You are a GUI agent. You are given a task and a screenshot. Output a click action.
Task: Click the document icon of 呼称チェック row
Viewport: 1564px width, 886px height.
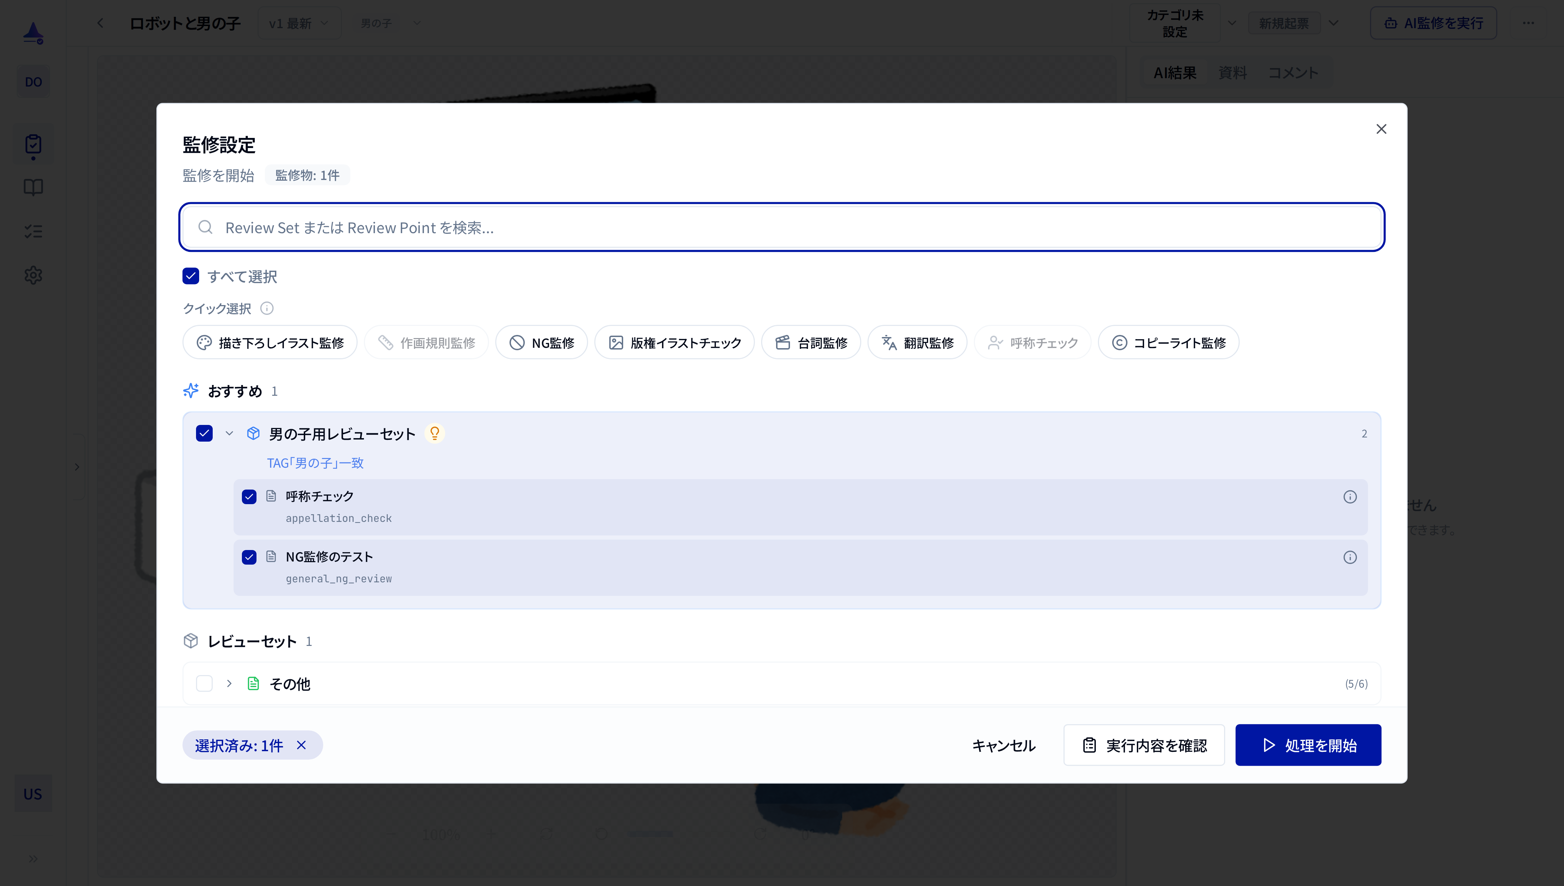(271, 496)
